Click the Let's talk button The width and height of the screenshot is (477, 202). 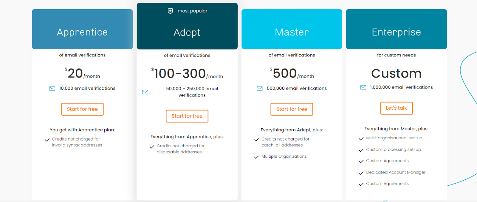click(397, 108)
